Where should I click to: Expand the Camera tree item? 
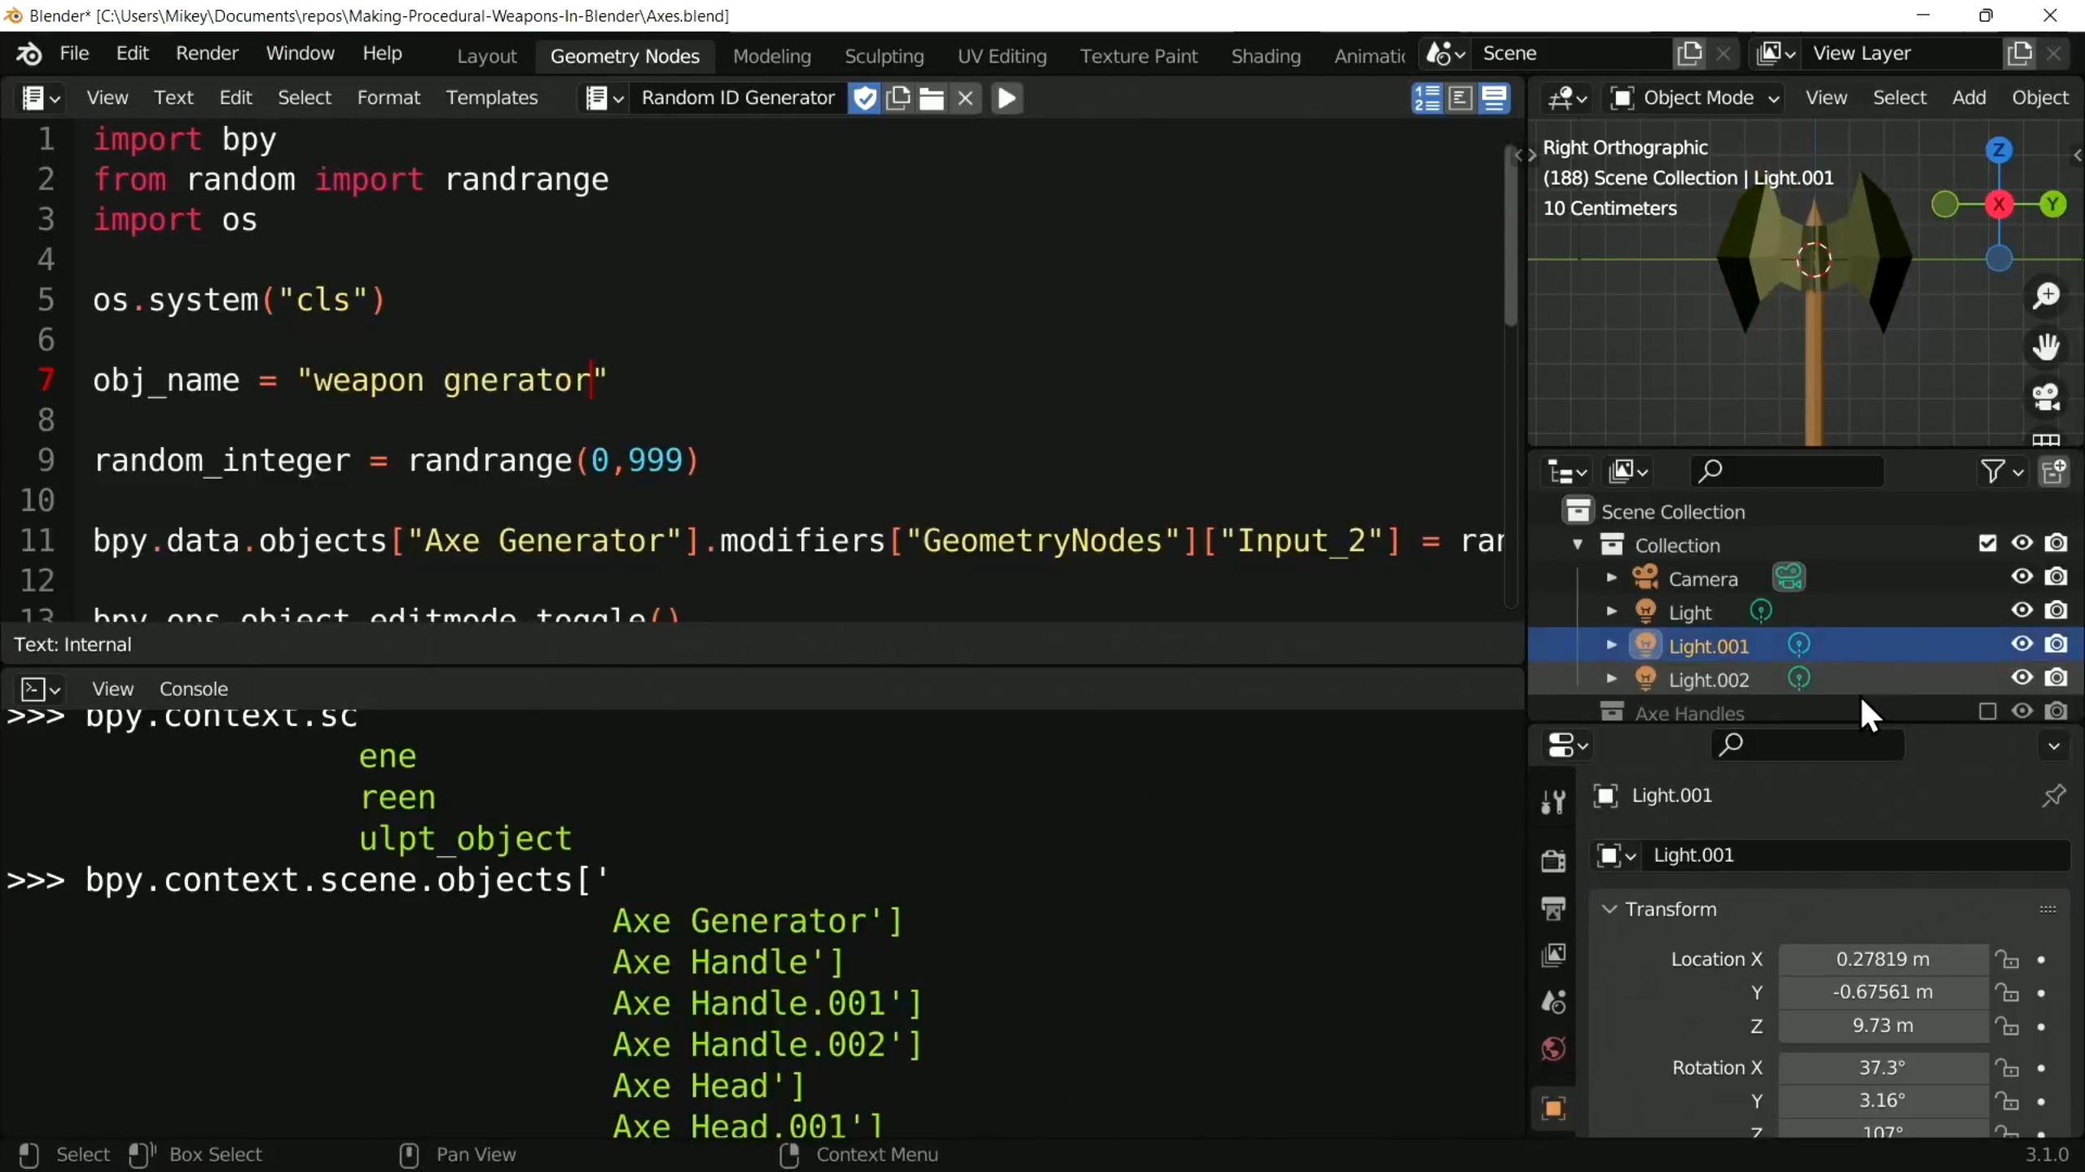(1611, 578)
